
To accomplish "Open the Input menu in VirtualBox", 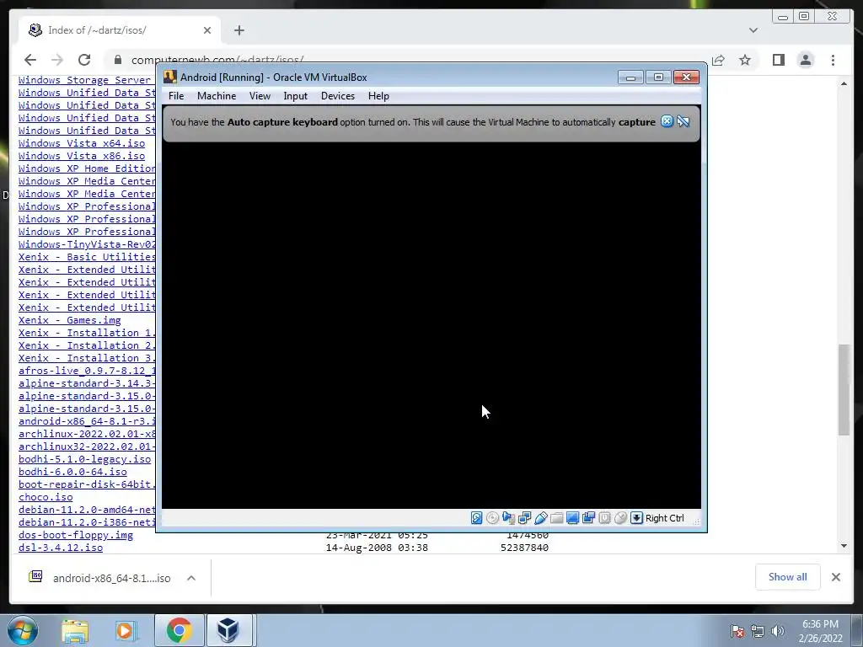I will pos(296,96).
